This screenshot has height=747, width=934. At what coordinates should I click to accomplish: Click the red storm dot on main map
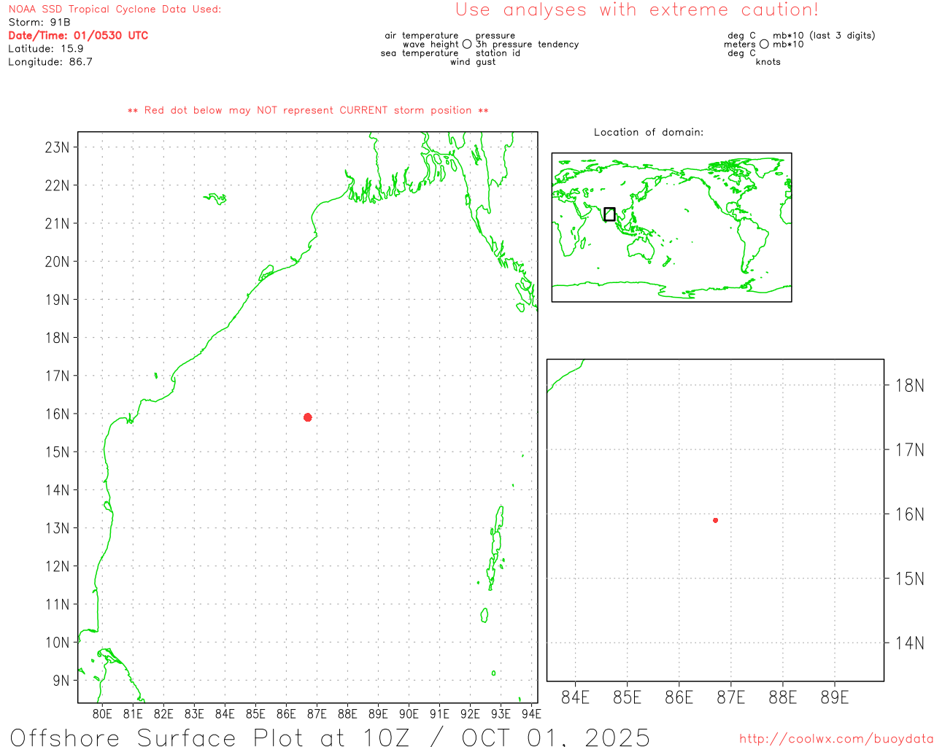pos(308,417)
